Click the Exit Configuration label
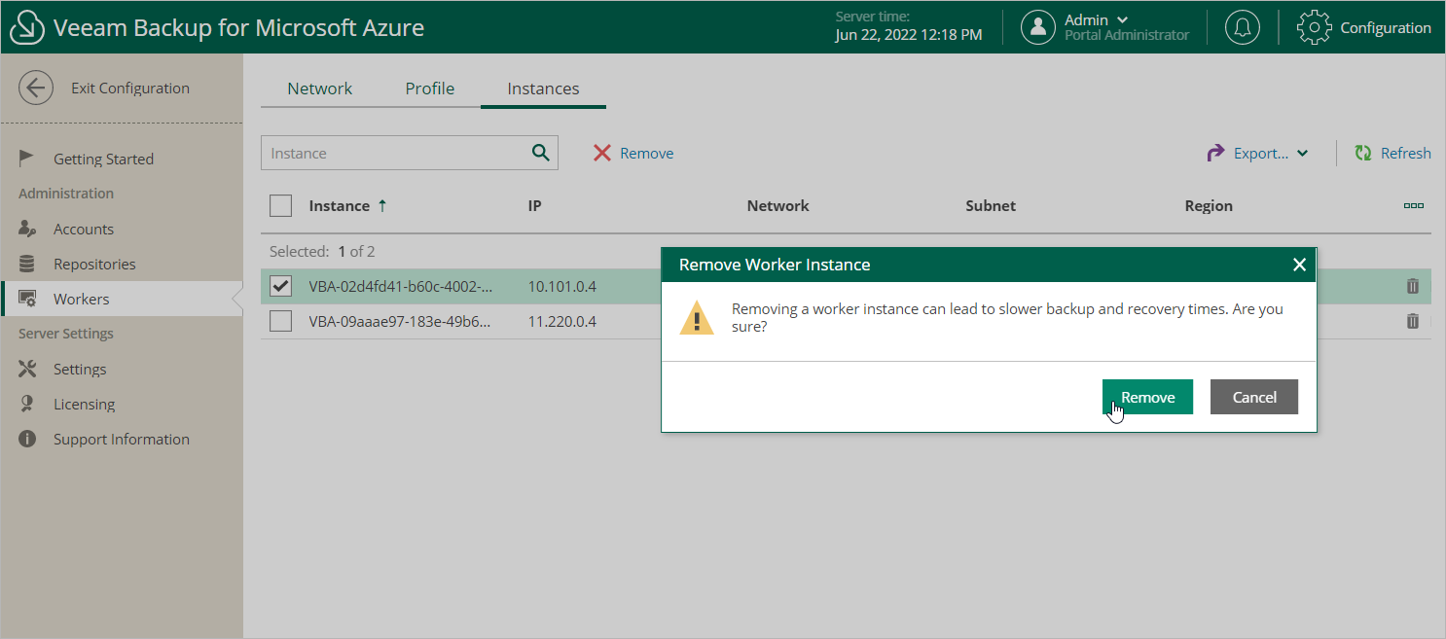The width and height of the screenshot is (1446, 639). click(130, 88)
